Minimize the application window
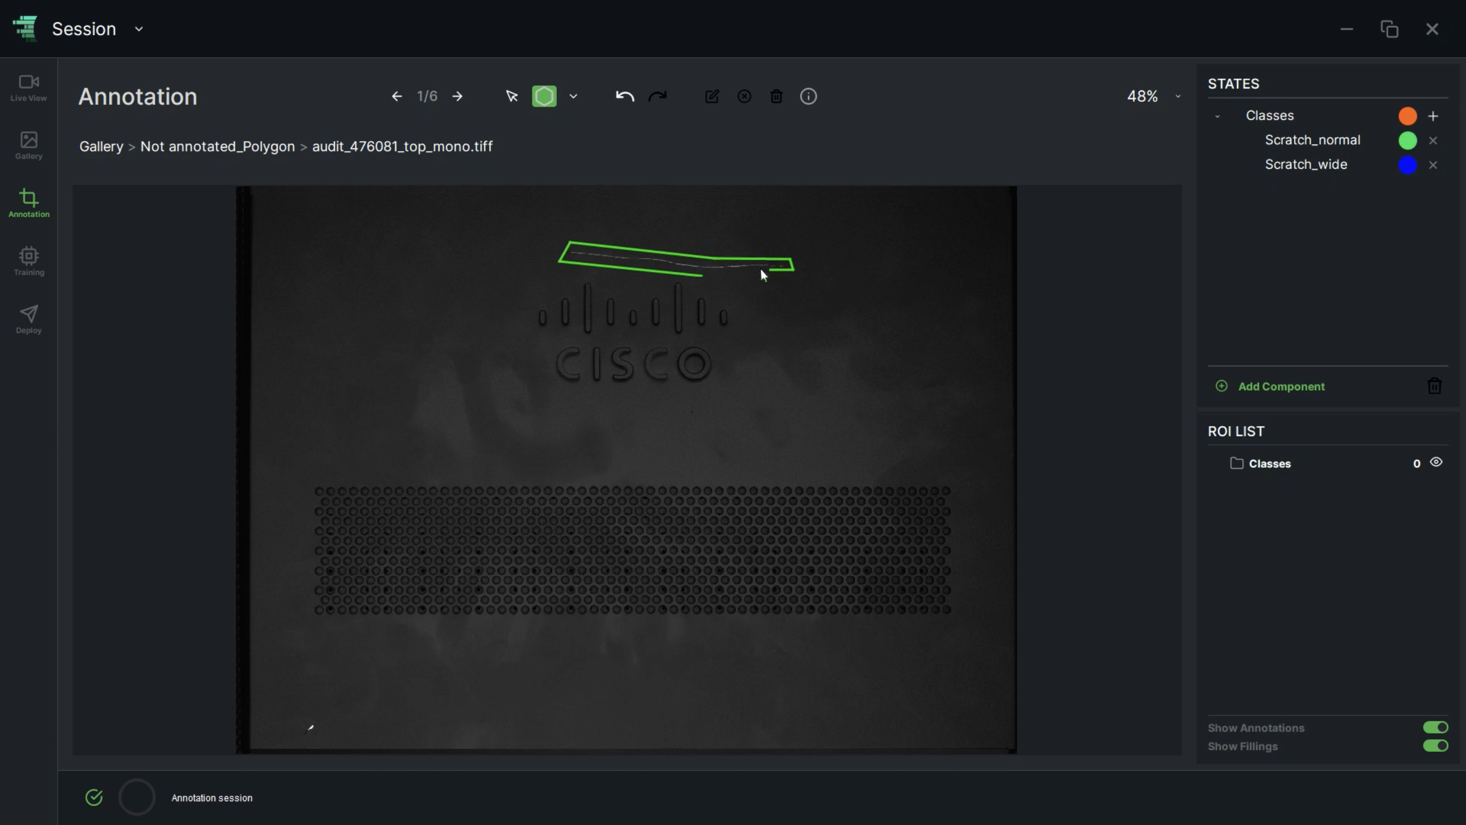1466x825 pixels. coord(1346,29)
